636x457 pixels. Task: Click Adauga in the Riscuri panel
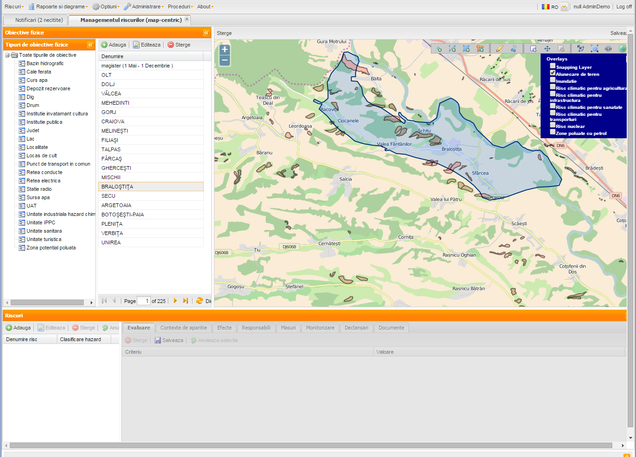click(18, 328)
